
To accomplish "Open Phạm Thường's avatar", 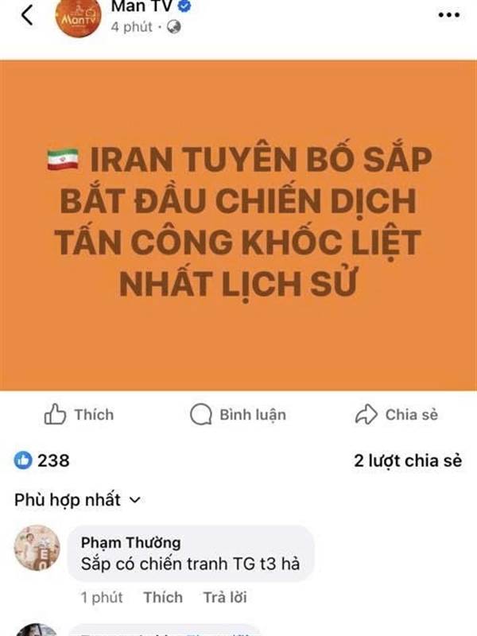I will coord(37,548).
